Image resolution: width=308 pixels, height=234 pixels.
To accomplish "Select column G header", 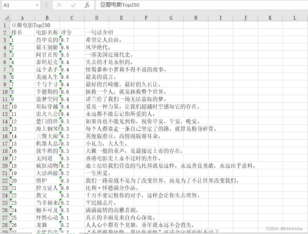I will pos(171,18).
